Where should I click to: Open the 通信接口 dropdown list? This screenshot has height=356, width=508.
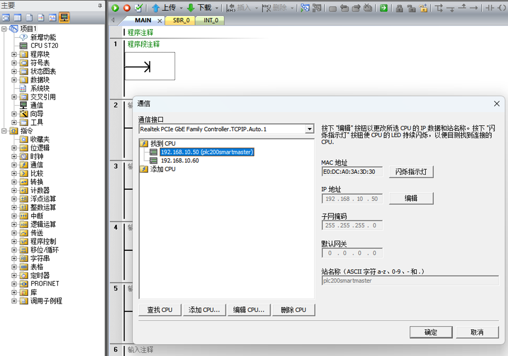[x=309, y=130]
